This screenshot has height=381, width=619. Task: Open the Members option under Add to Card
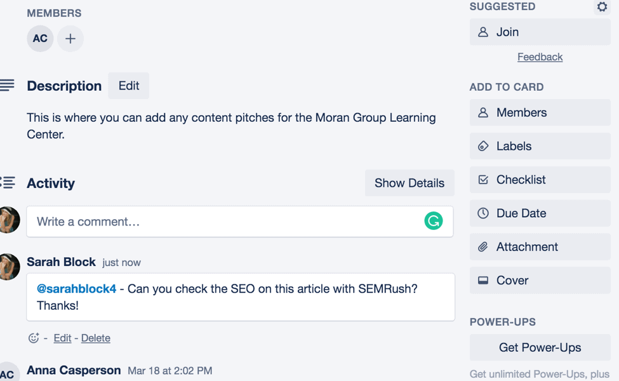point(540,112)
